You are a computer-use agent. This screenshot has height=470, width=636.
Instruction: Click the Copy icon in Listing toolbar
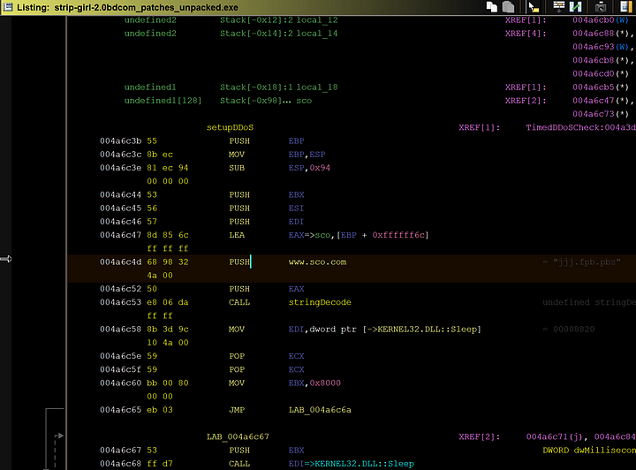click(492, 7)
